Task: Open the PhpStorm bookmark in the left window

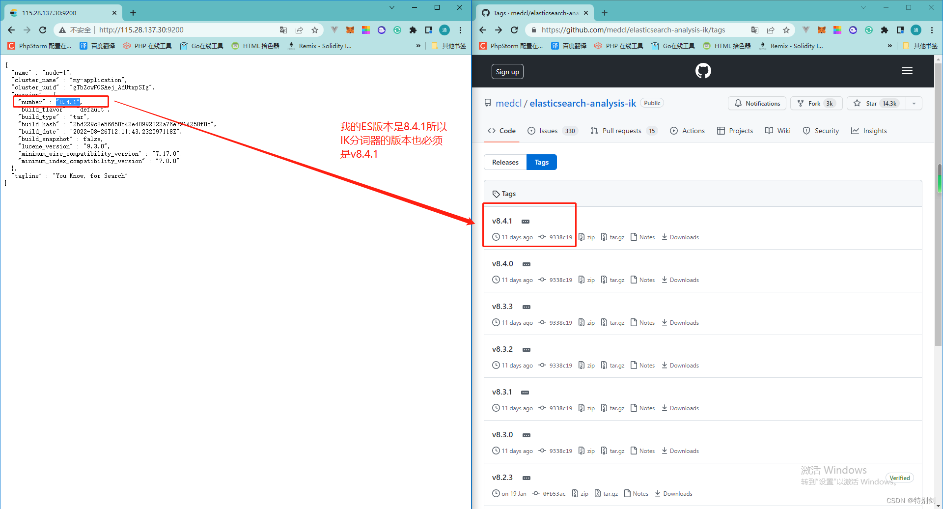Action: 39,46
